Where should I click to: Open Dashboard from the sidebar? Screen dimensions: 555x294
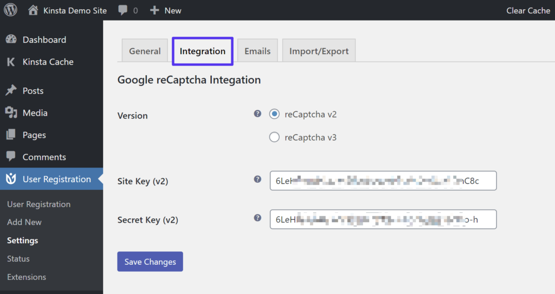(44, 39)
